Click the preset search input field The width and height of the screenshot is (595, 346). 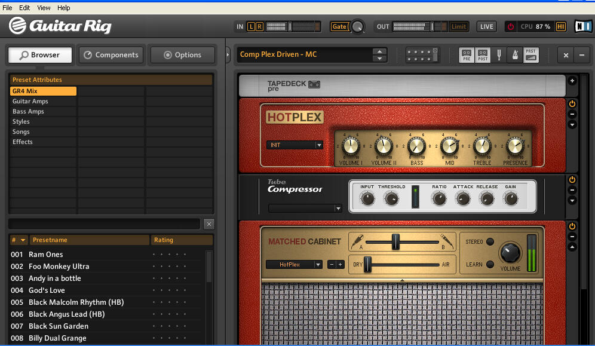coord(105,224)
